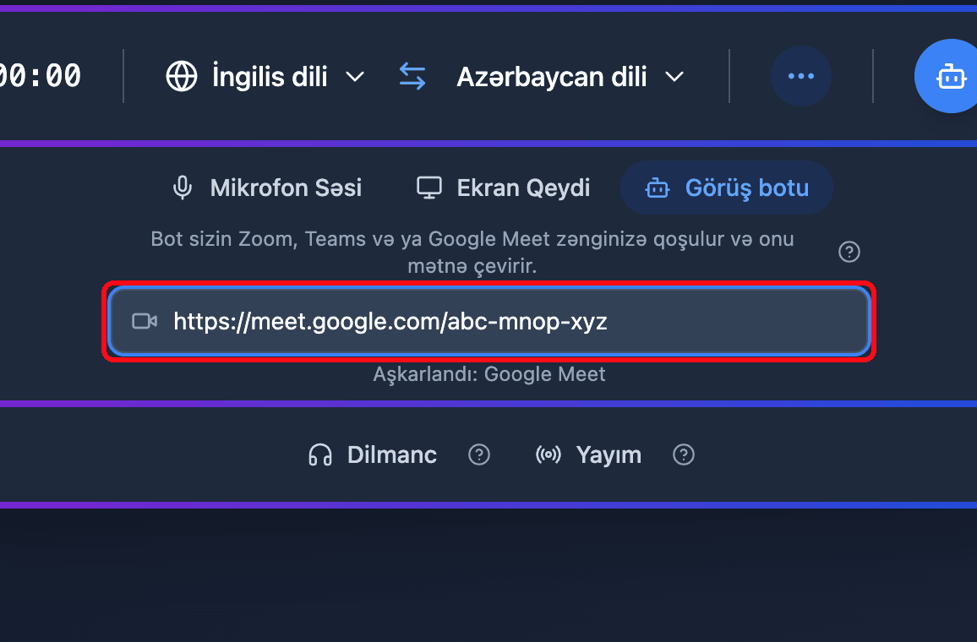The width and height of the screenshot is (977, 642).
Task: Click the microphone icon for Mikrofon Səsi
Action: pyautogui.click(x=182, y=188)
